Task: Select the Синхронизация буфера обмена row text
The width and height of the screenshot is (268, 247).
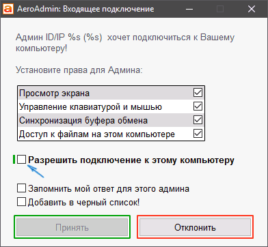Action: pyautogui.click(x=83, y=120)
